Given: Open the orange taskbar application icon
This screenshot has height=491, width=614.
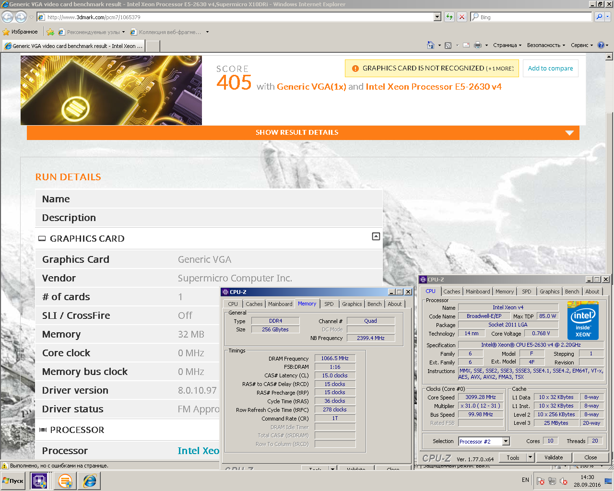Looking at the screenshot, I should point(65,480).
